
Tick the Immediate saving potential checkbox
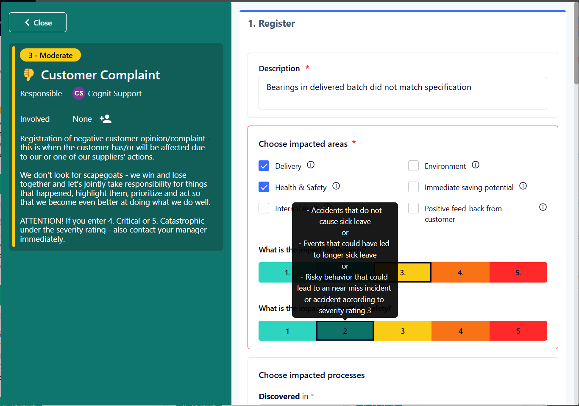point(414,187)
